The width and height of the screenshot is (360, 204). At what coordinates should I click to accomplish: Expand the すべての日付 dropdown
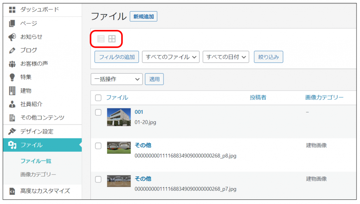(226, 57)
